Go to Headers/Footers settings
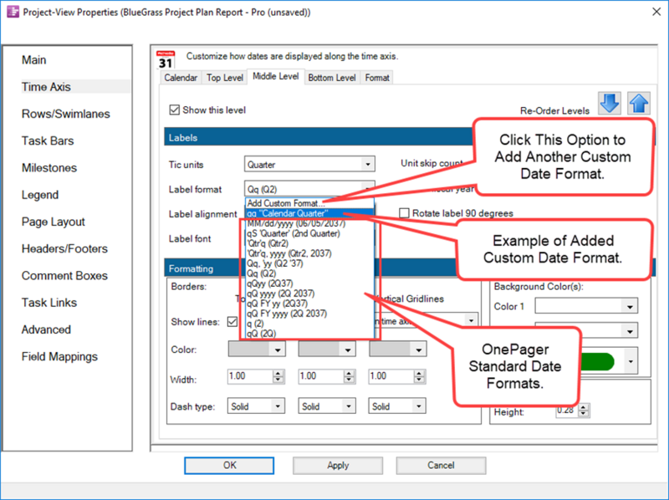This screenshot has width=669, height=500. click(x=65, y=248)
